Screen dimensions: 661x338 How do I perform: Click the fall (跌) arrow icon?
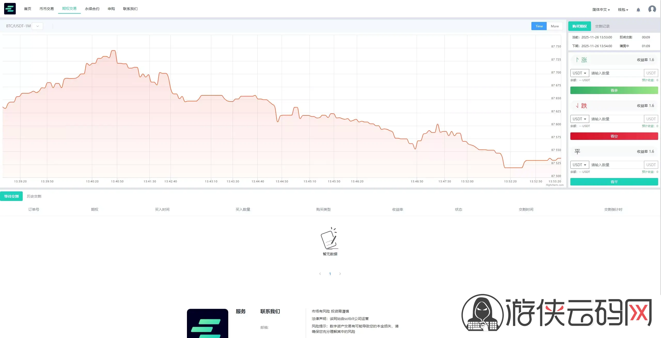pos(577,106)
